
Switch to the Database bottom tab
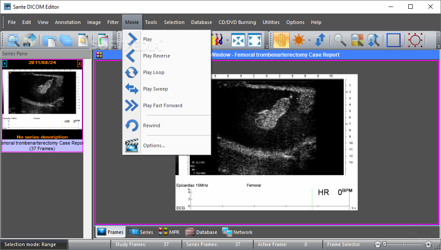202,232
